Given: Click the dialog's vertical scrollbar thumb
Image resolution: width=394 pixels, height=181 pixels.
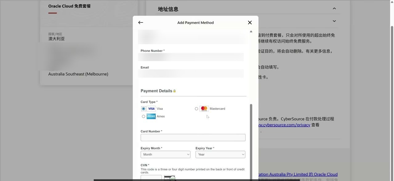Looking at the screenshot, I should pyautogui.click(x=251, y=141).
